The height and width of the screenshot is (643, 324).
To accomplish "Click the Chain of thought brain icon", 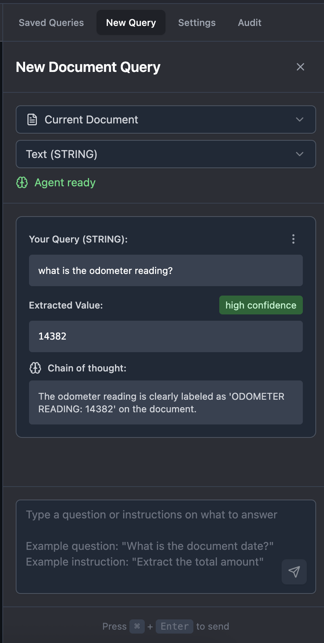I will pos(35,368).
